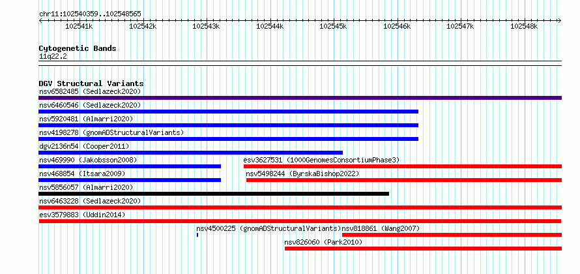Open esv3627531 (1000GenomesConsortiumPhase3) label
The width and height of the screenshot is (580, 274).
tap(321, 160)
